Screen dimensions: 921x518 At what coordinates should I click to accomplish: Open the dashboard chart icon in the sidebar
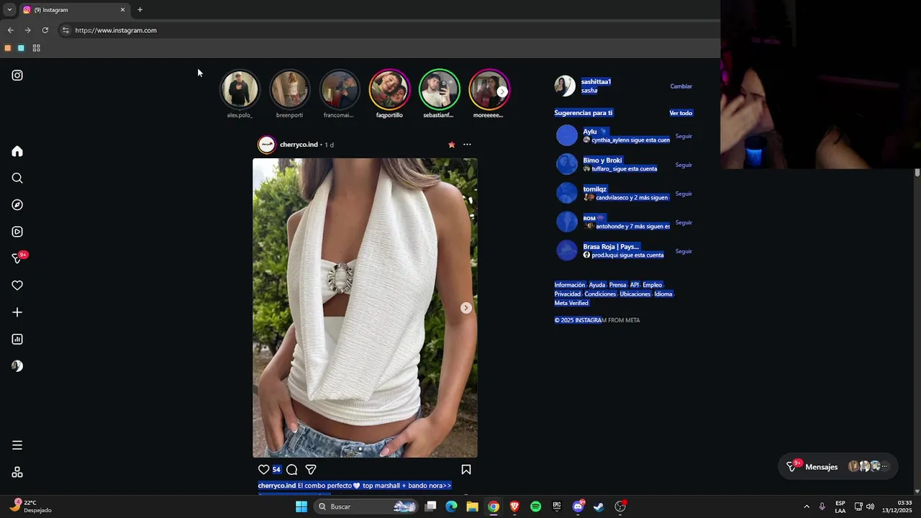tap(17, 339)
